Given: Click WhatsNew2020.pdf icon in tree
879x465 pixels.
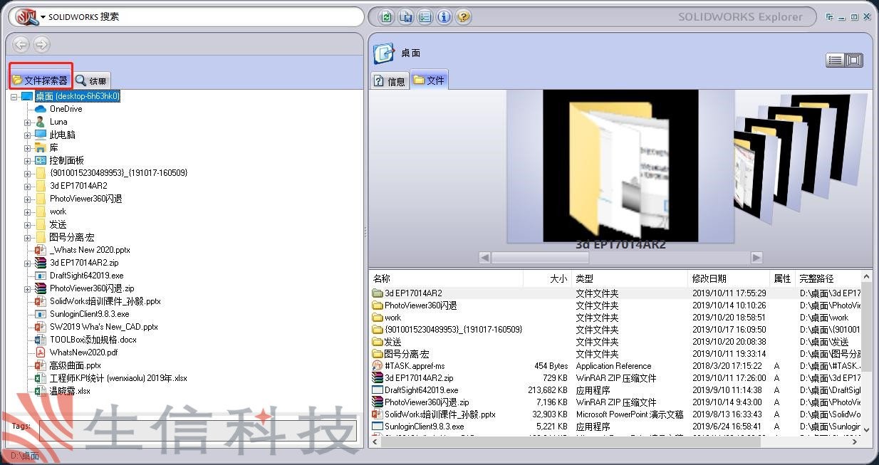Looking at the screenshot, I should (41, 352).
